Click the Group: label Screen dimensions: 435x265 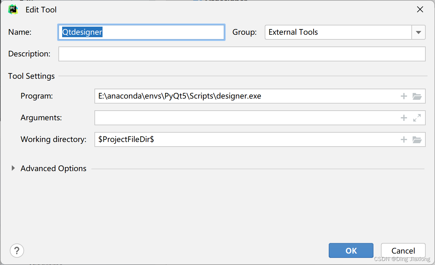245,32
